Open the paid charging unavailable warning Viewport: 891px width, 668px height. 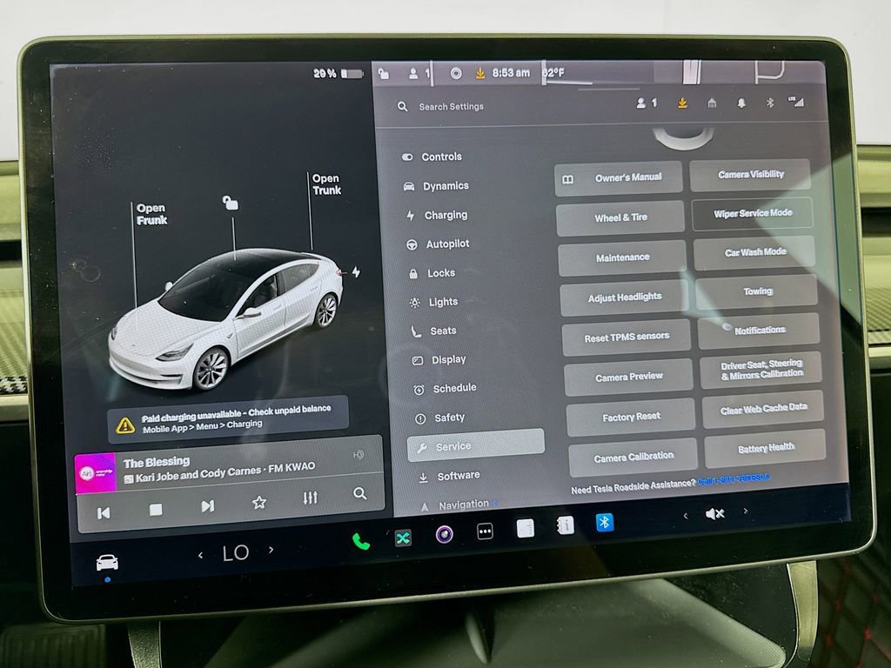tap(228, 419)
